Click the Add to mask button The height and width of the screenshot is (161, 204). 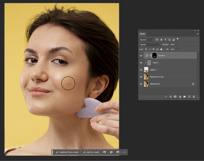[91, 152]
